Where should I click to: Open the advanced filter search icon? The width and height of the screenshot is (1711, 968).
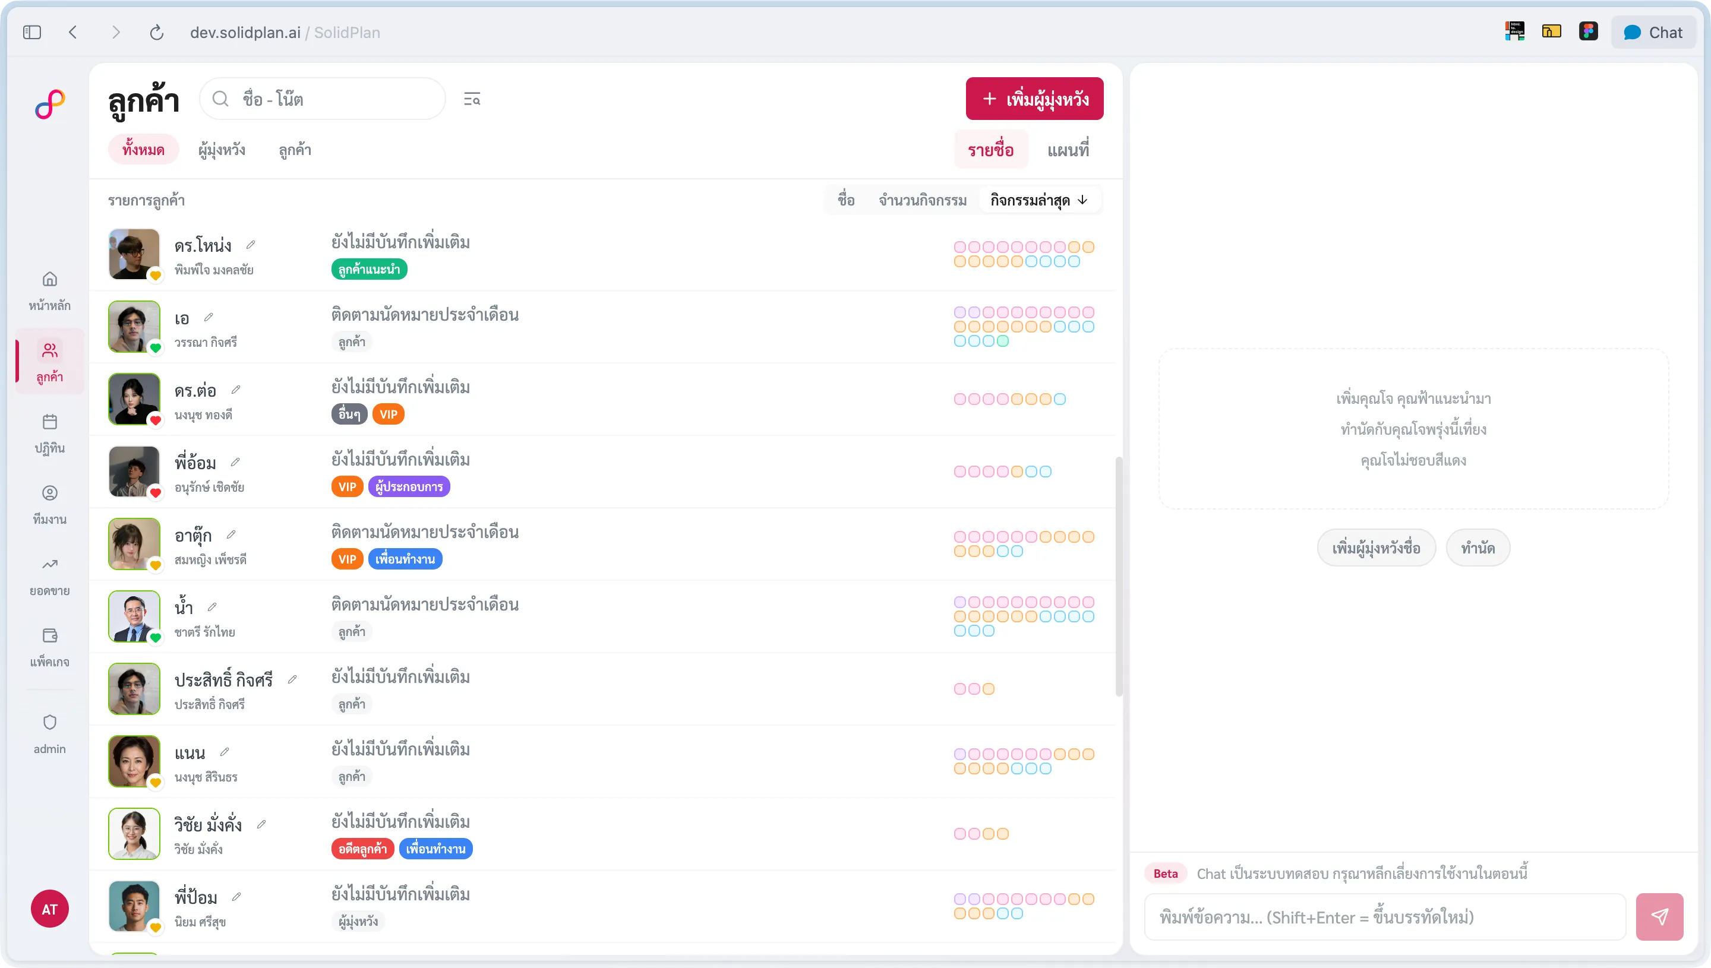(x=472, y=99)
